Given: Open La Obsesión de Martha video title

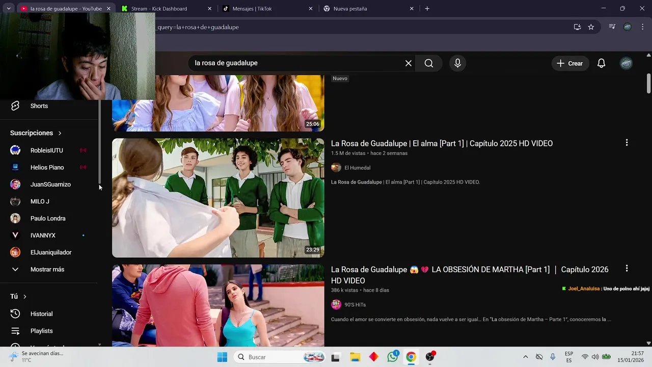Looking at the screenshot, I should (x=470, y=275).
